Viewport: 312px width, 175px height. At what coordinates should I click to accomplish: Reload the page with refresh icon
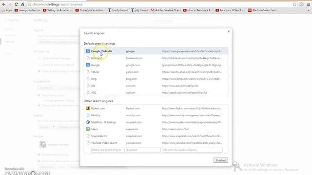(16, 4)
